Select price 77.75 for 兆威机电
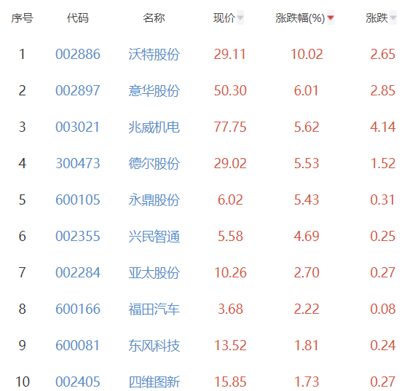 tap(230, 127)
